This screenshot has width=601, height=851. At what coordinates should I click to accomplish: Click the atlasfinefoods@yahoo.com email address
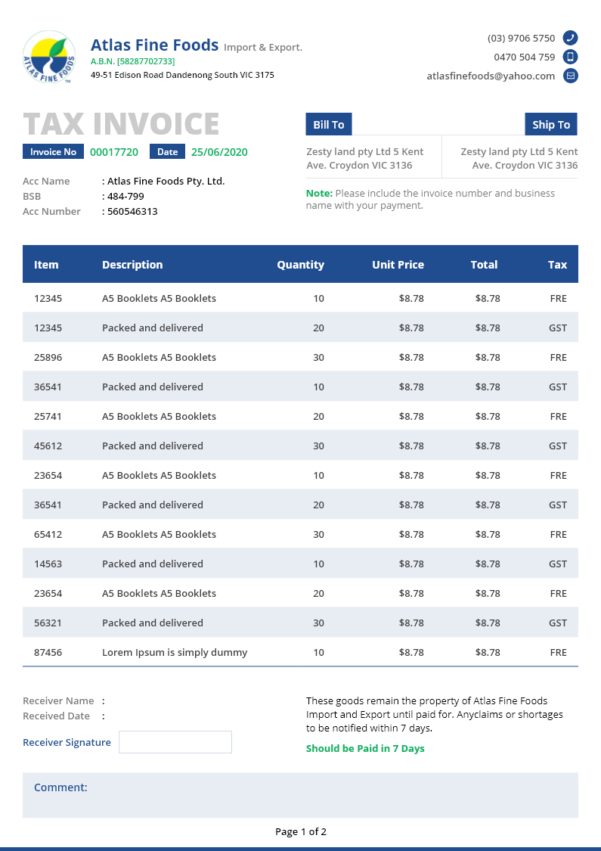coord(491,76)
